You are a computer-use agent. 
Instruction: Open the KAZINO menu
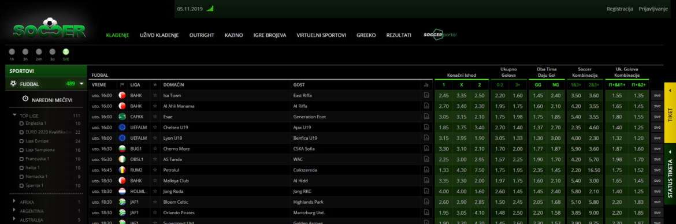point(233,35)
